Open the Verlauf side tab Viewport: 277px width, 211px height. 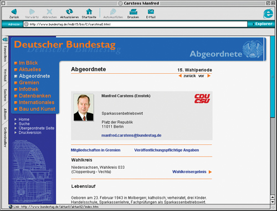pos(5,75)
